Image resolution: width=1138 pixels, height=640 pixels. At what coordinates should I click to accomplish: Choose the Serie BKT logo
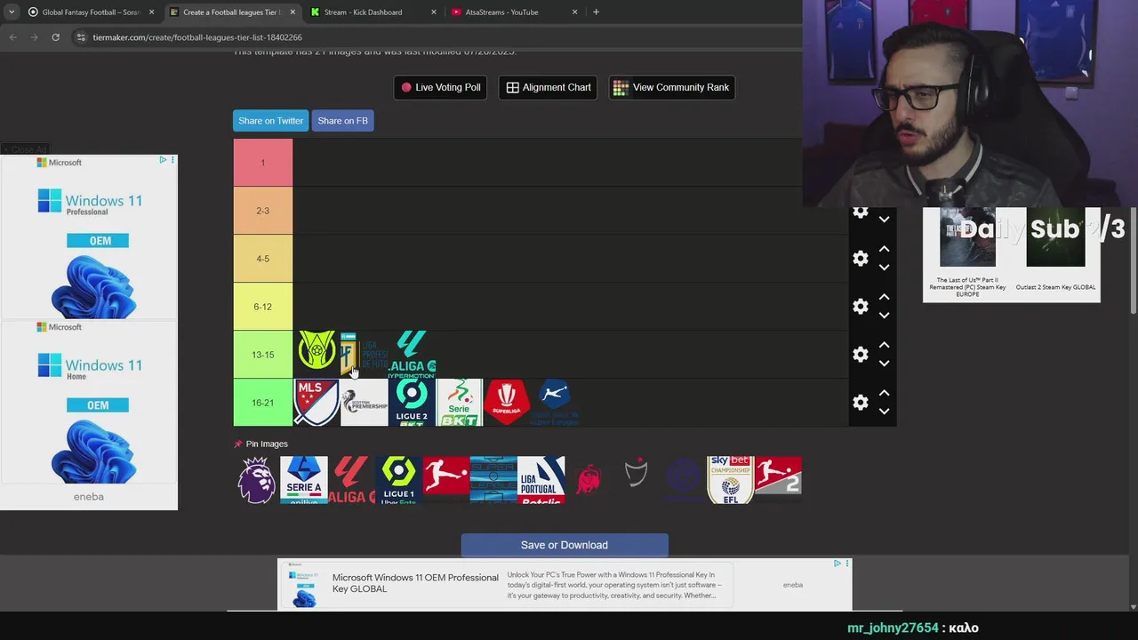pyautogui.click(x=460, y=403)
